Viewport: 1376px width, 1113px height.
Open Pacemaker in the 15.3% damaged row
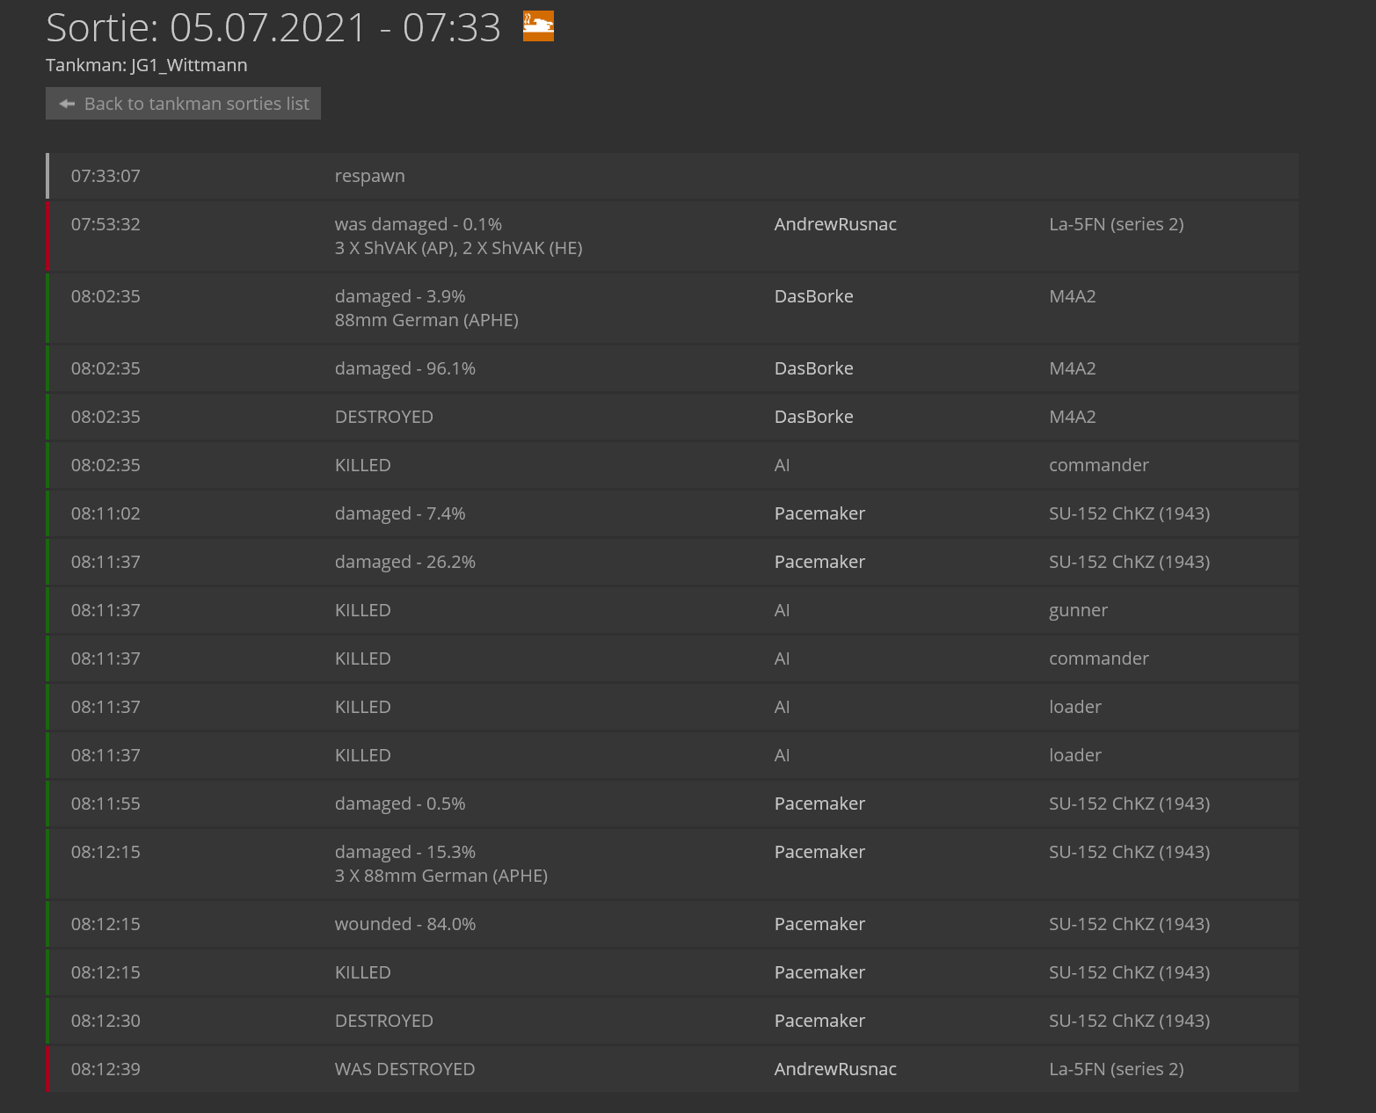click(819, 852)
